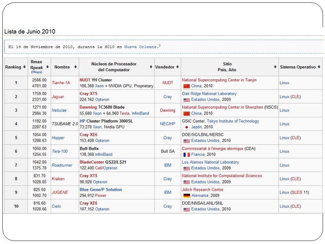This screenshot has height=244, width=325.
Task: Open CLE link in Cielo row
Action: [x=295, y=206]
